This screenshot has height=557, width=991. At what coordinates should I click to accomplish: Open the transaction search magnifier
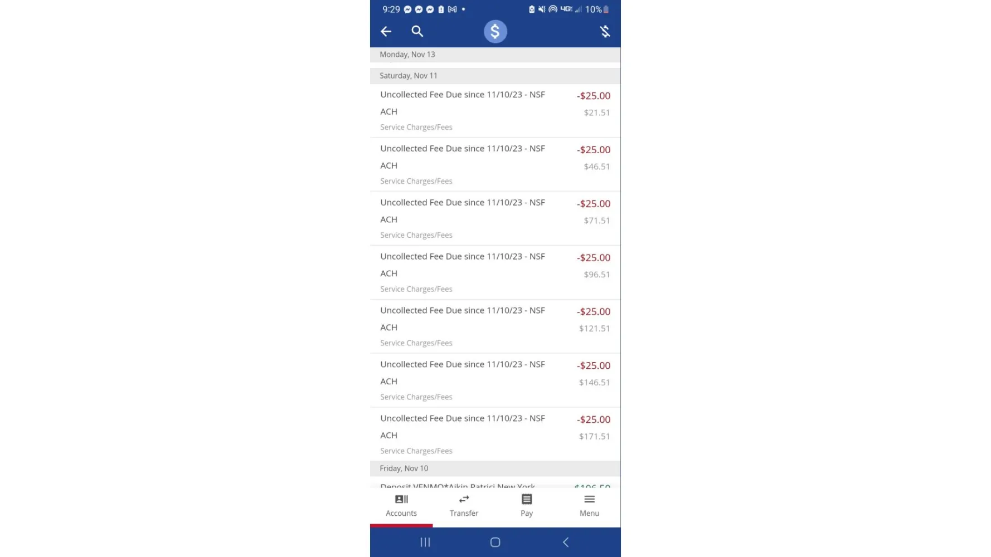(x=417, y=32)
